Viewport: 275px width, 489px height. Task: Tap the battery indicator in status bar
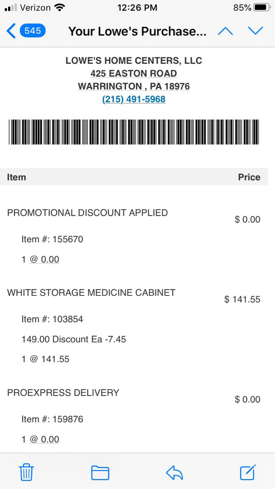(262, 8)
